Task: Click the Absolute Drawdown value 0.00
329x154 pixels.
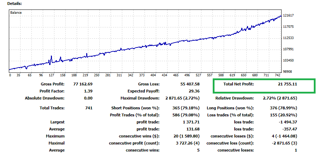Action: click(88, 98)
